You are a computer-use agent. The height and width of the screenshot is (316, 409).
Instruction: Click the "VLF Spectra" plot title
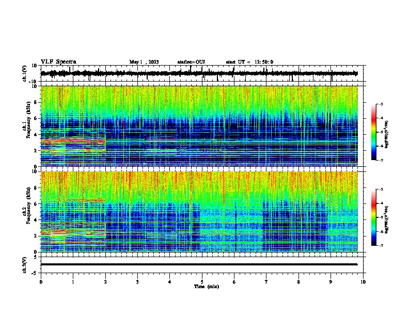pyautogui.click(x=58, y=62)
